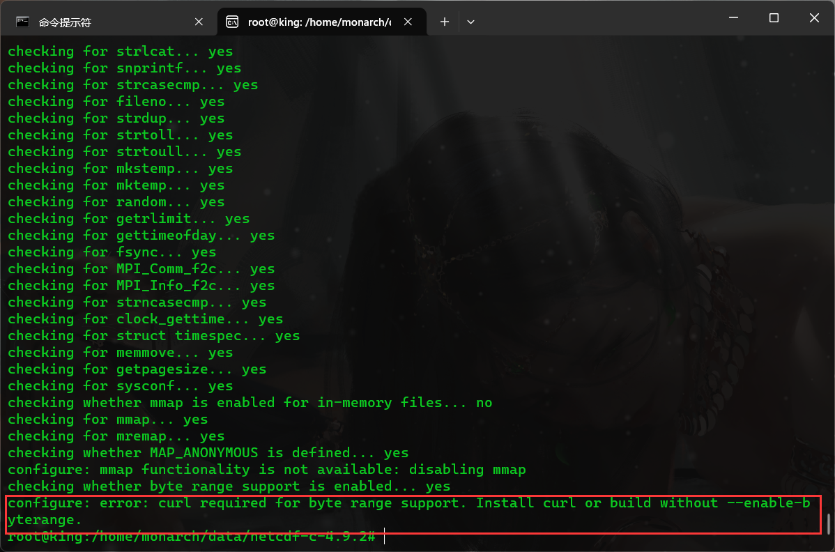Maximize the terminal window
The width and height of the screenshot is (835, 552).
[774, 17]
